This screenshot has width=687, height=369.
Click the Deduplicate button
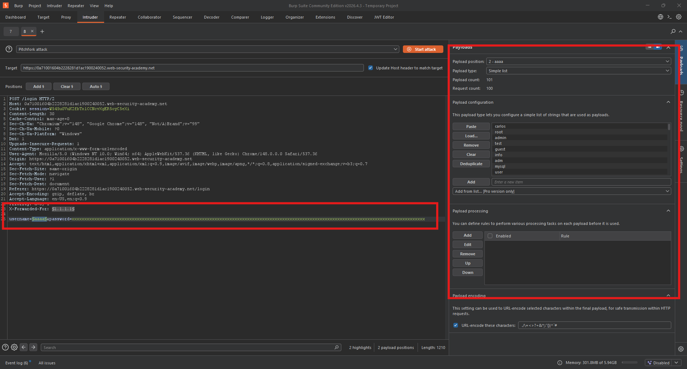point(471,164)
